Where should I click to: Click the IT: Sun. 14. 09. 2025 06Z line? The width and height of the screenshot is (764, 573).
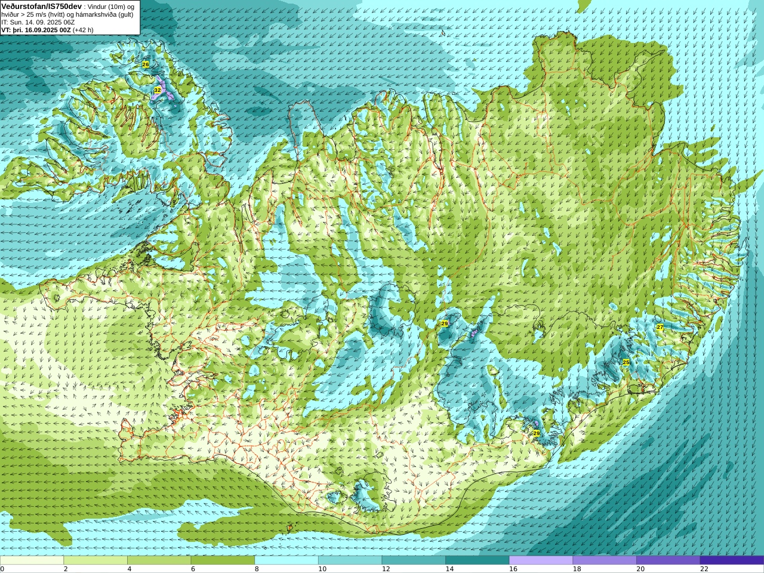38,22
